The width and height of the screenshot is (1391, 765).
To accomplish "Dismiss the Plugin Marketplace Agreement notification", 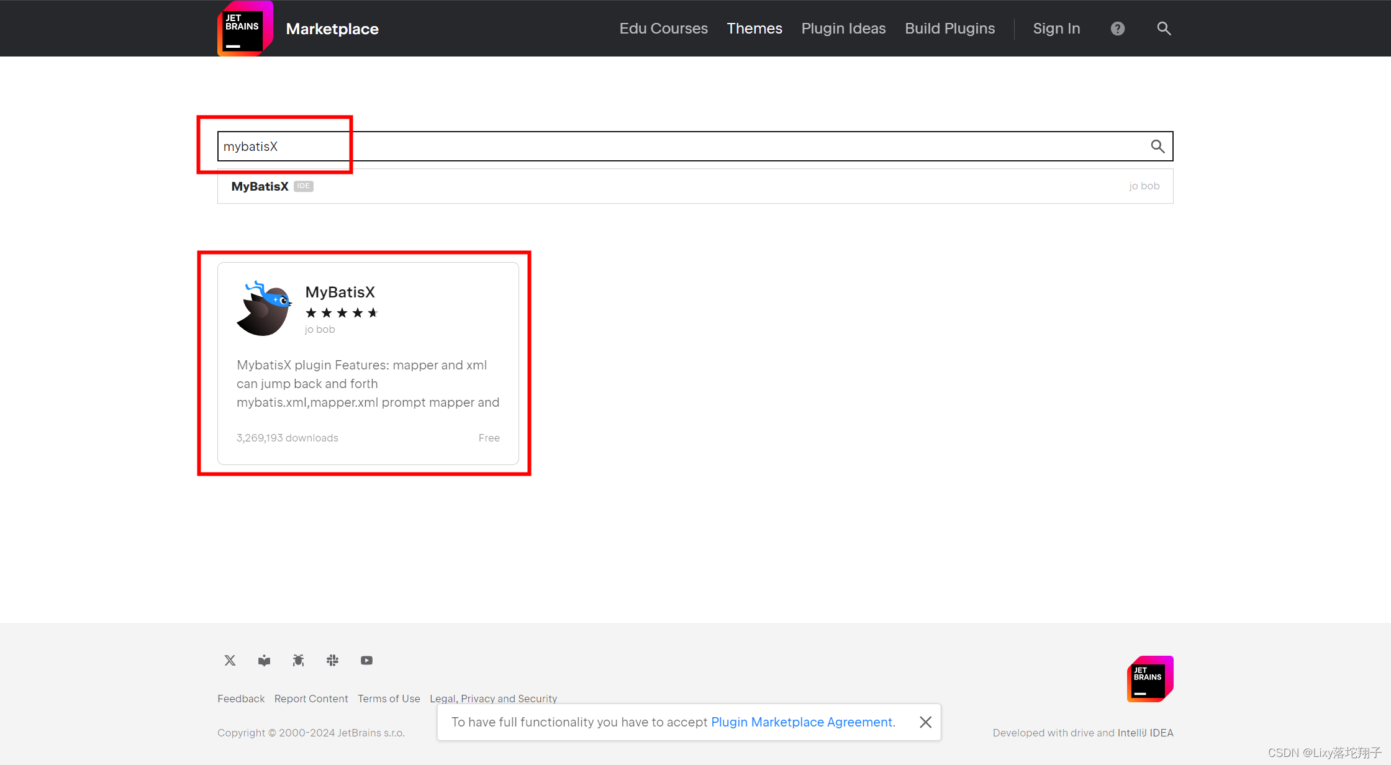I will [925, 722].
